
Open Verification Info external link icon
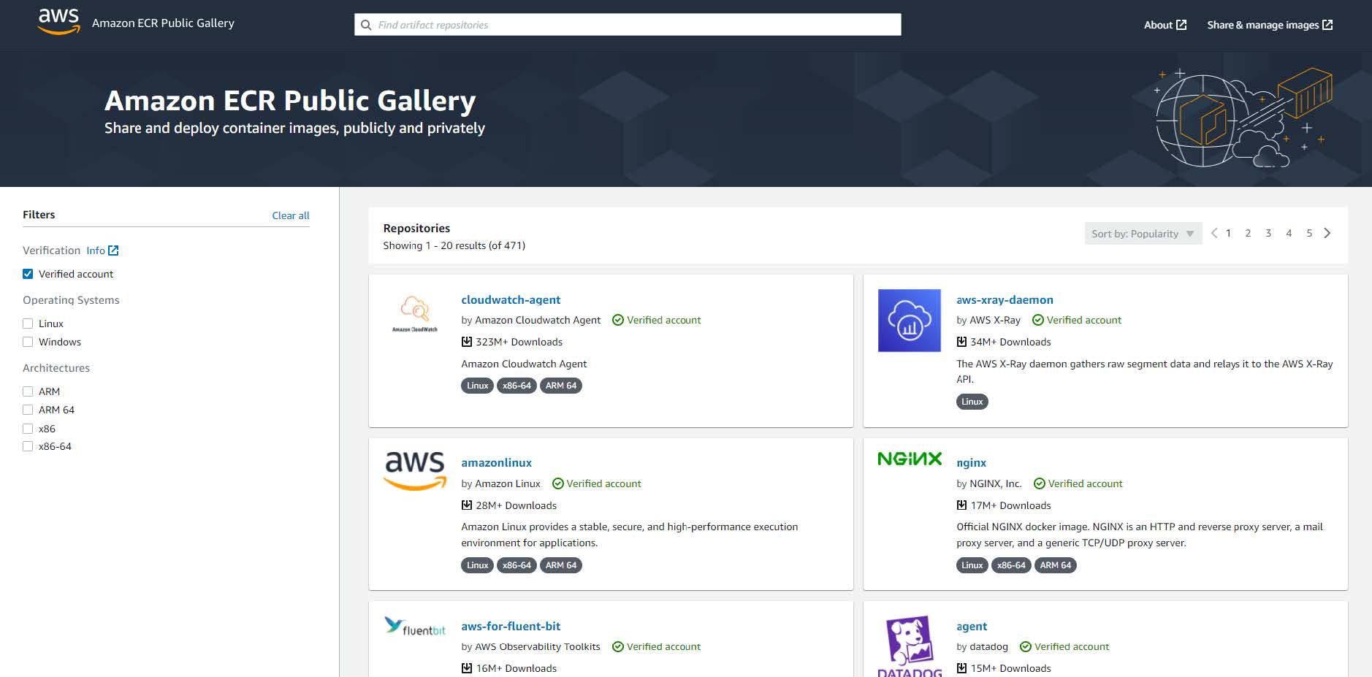pyautogui.click(x=113, y=250)
